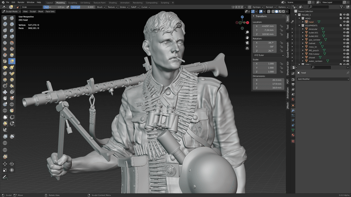Hide the binocular object in outliner

[344, 29]
